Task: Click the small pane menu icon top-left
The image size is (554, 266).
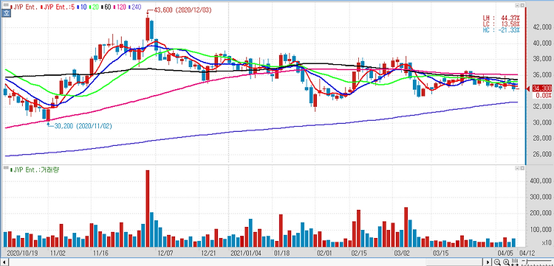Action: click(6, 4)
